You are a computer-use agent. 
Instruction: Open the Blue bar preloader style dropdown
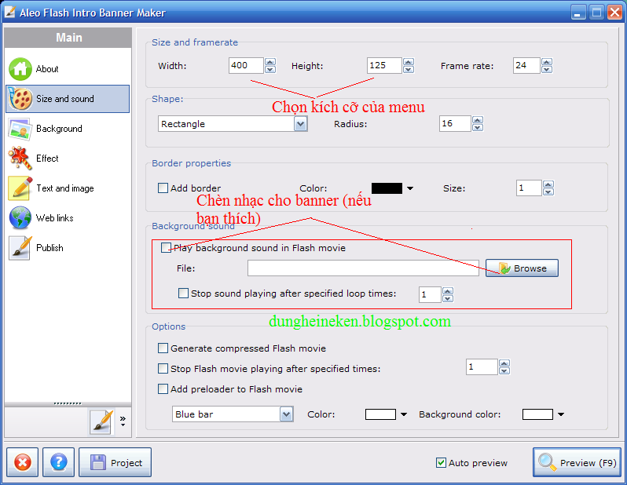click(286, 414)
